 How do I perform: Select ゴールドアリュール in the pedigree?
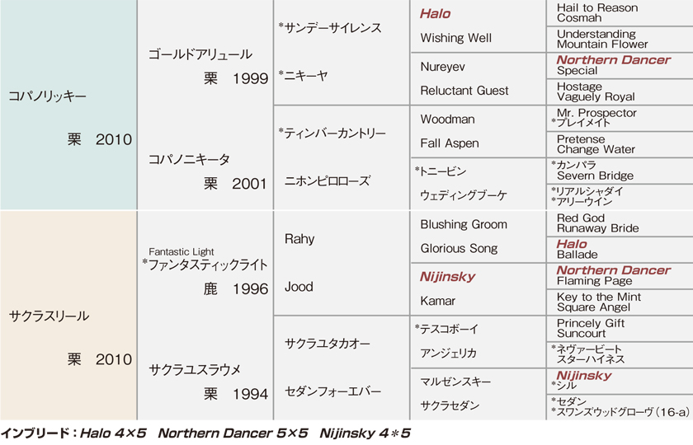pyautogui.click(x=200, y=54)
